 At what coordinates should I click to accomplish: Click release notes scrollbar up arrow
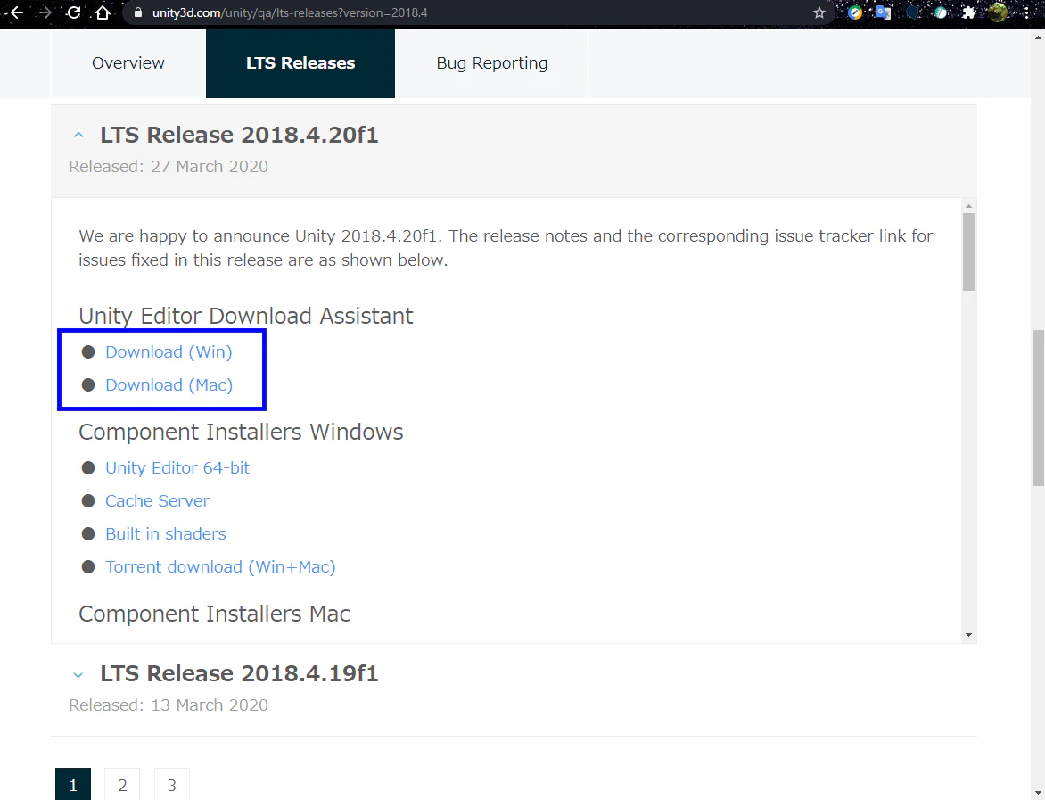[x=968, y=205]
